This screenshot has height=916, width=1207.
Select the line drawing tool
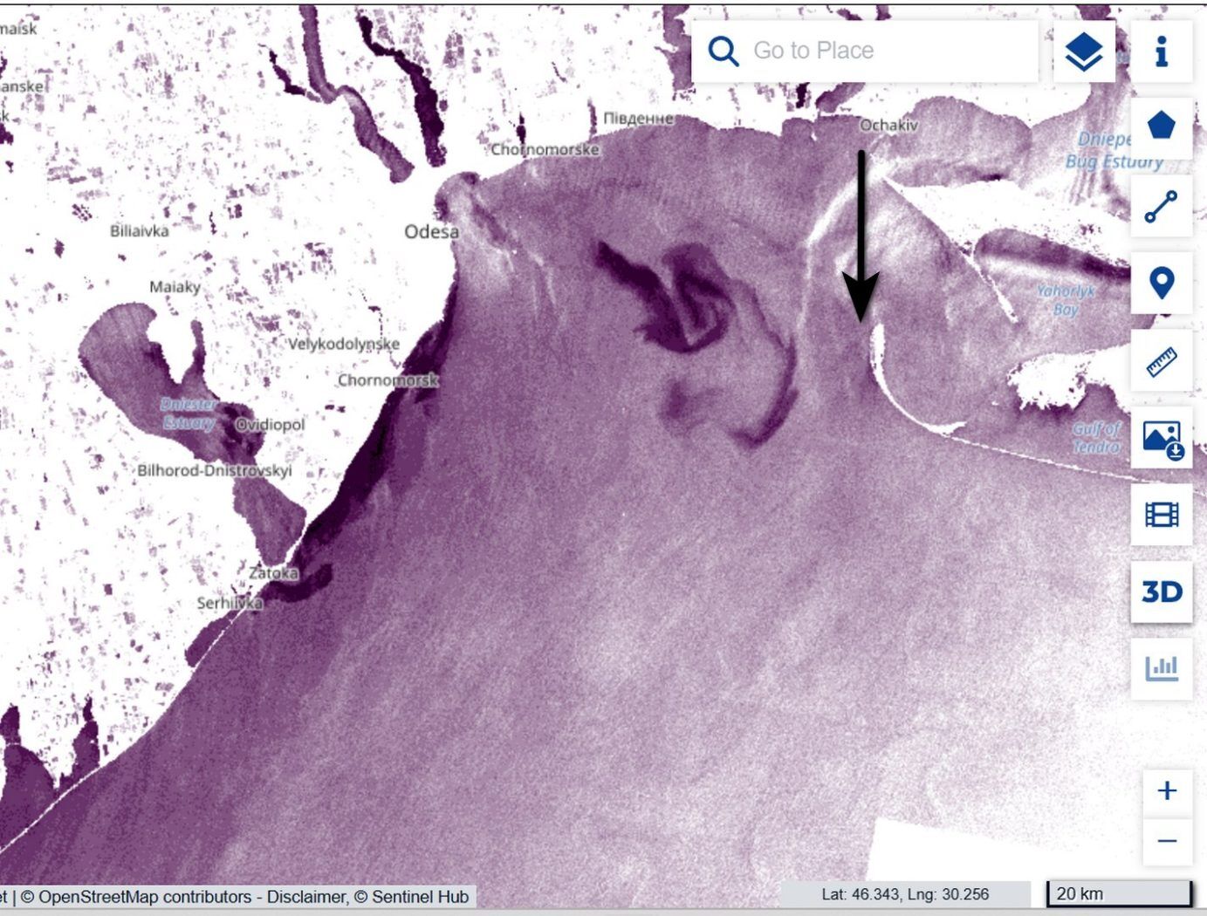tap(1161, 206)
